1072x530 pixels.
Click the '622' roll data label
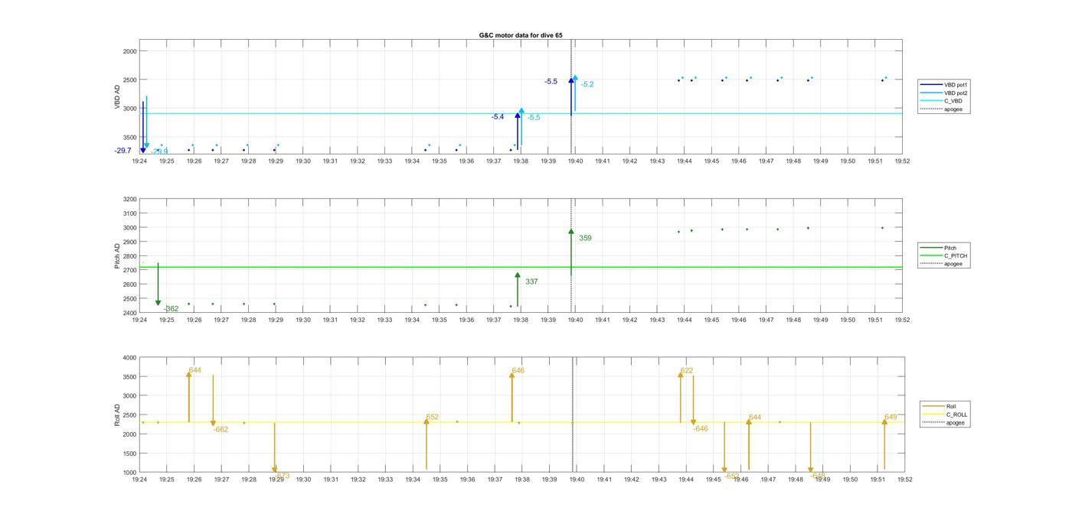[687, 371]
